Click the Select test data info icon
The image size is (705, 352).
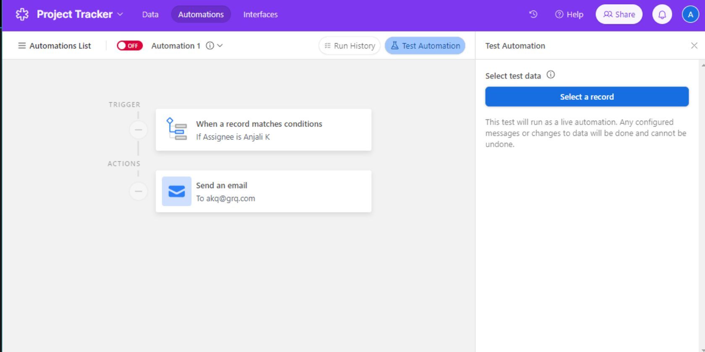[x=551, y=75]
